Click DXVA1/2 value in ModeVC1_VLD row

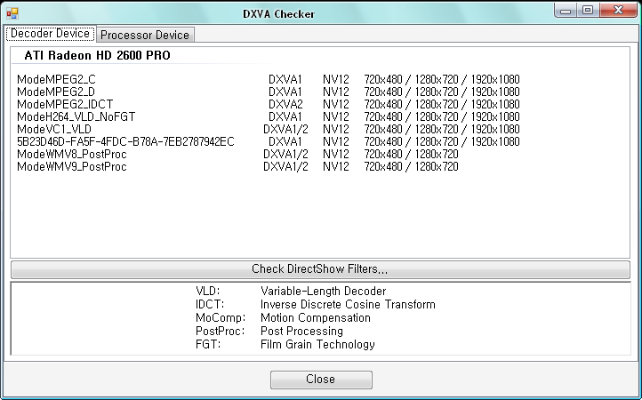[285, 130]
